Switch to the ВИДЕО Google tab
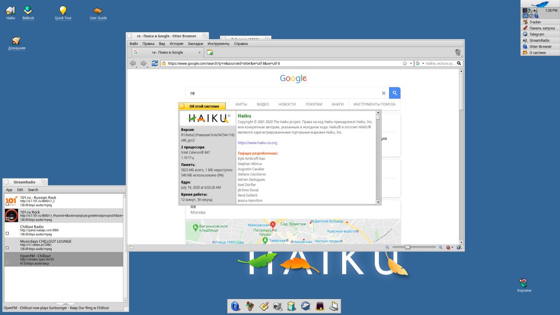560x315 pixels. [263, 104]
